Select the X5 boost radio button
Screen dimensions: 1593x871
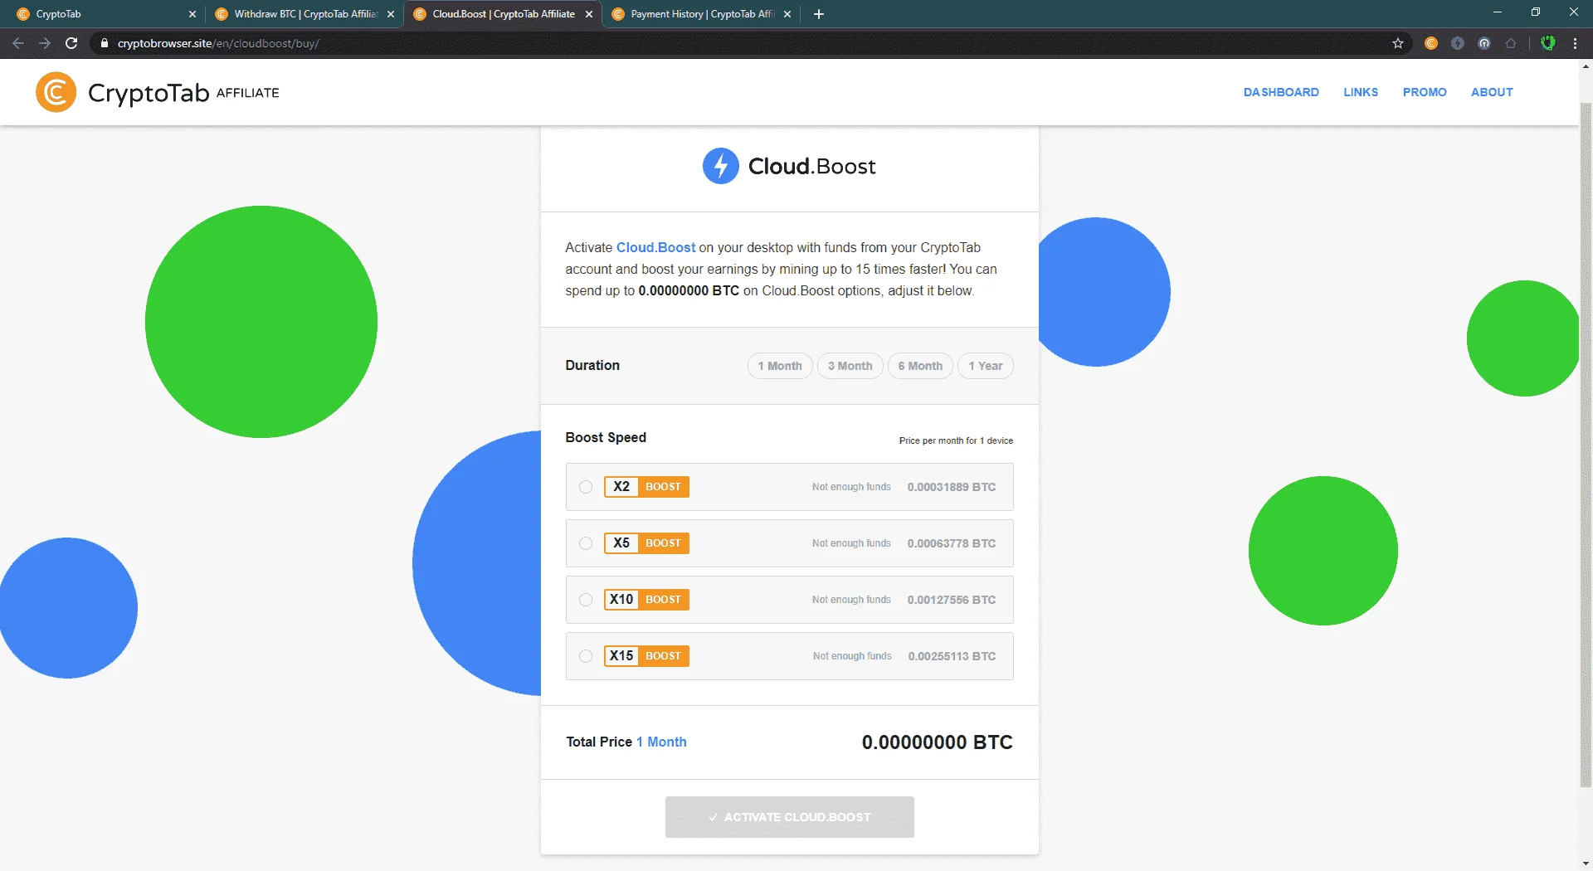click(586, 543)
